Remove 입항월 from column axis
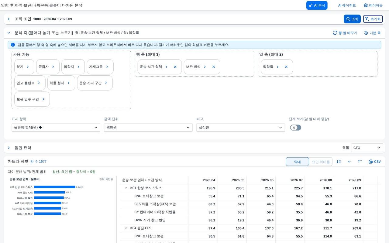This screenshot has height=243, width=389. [286, 67]
